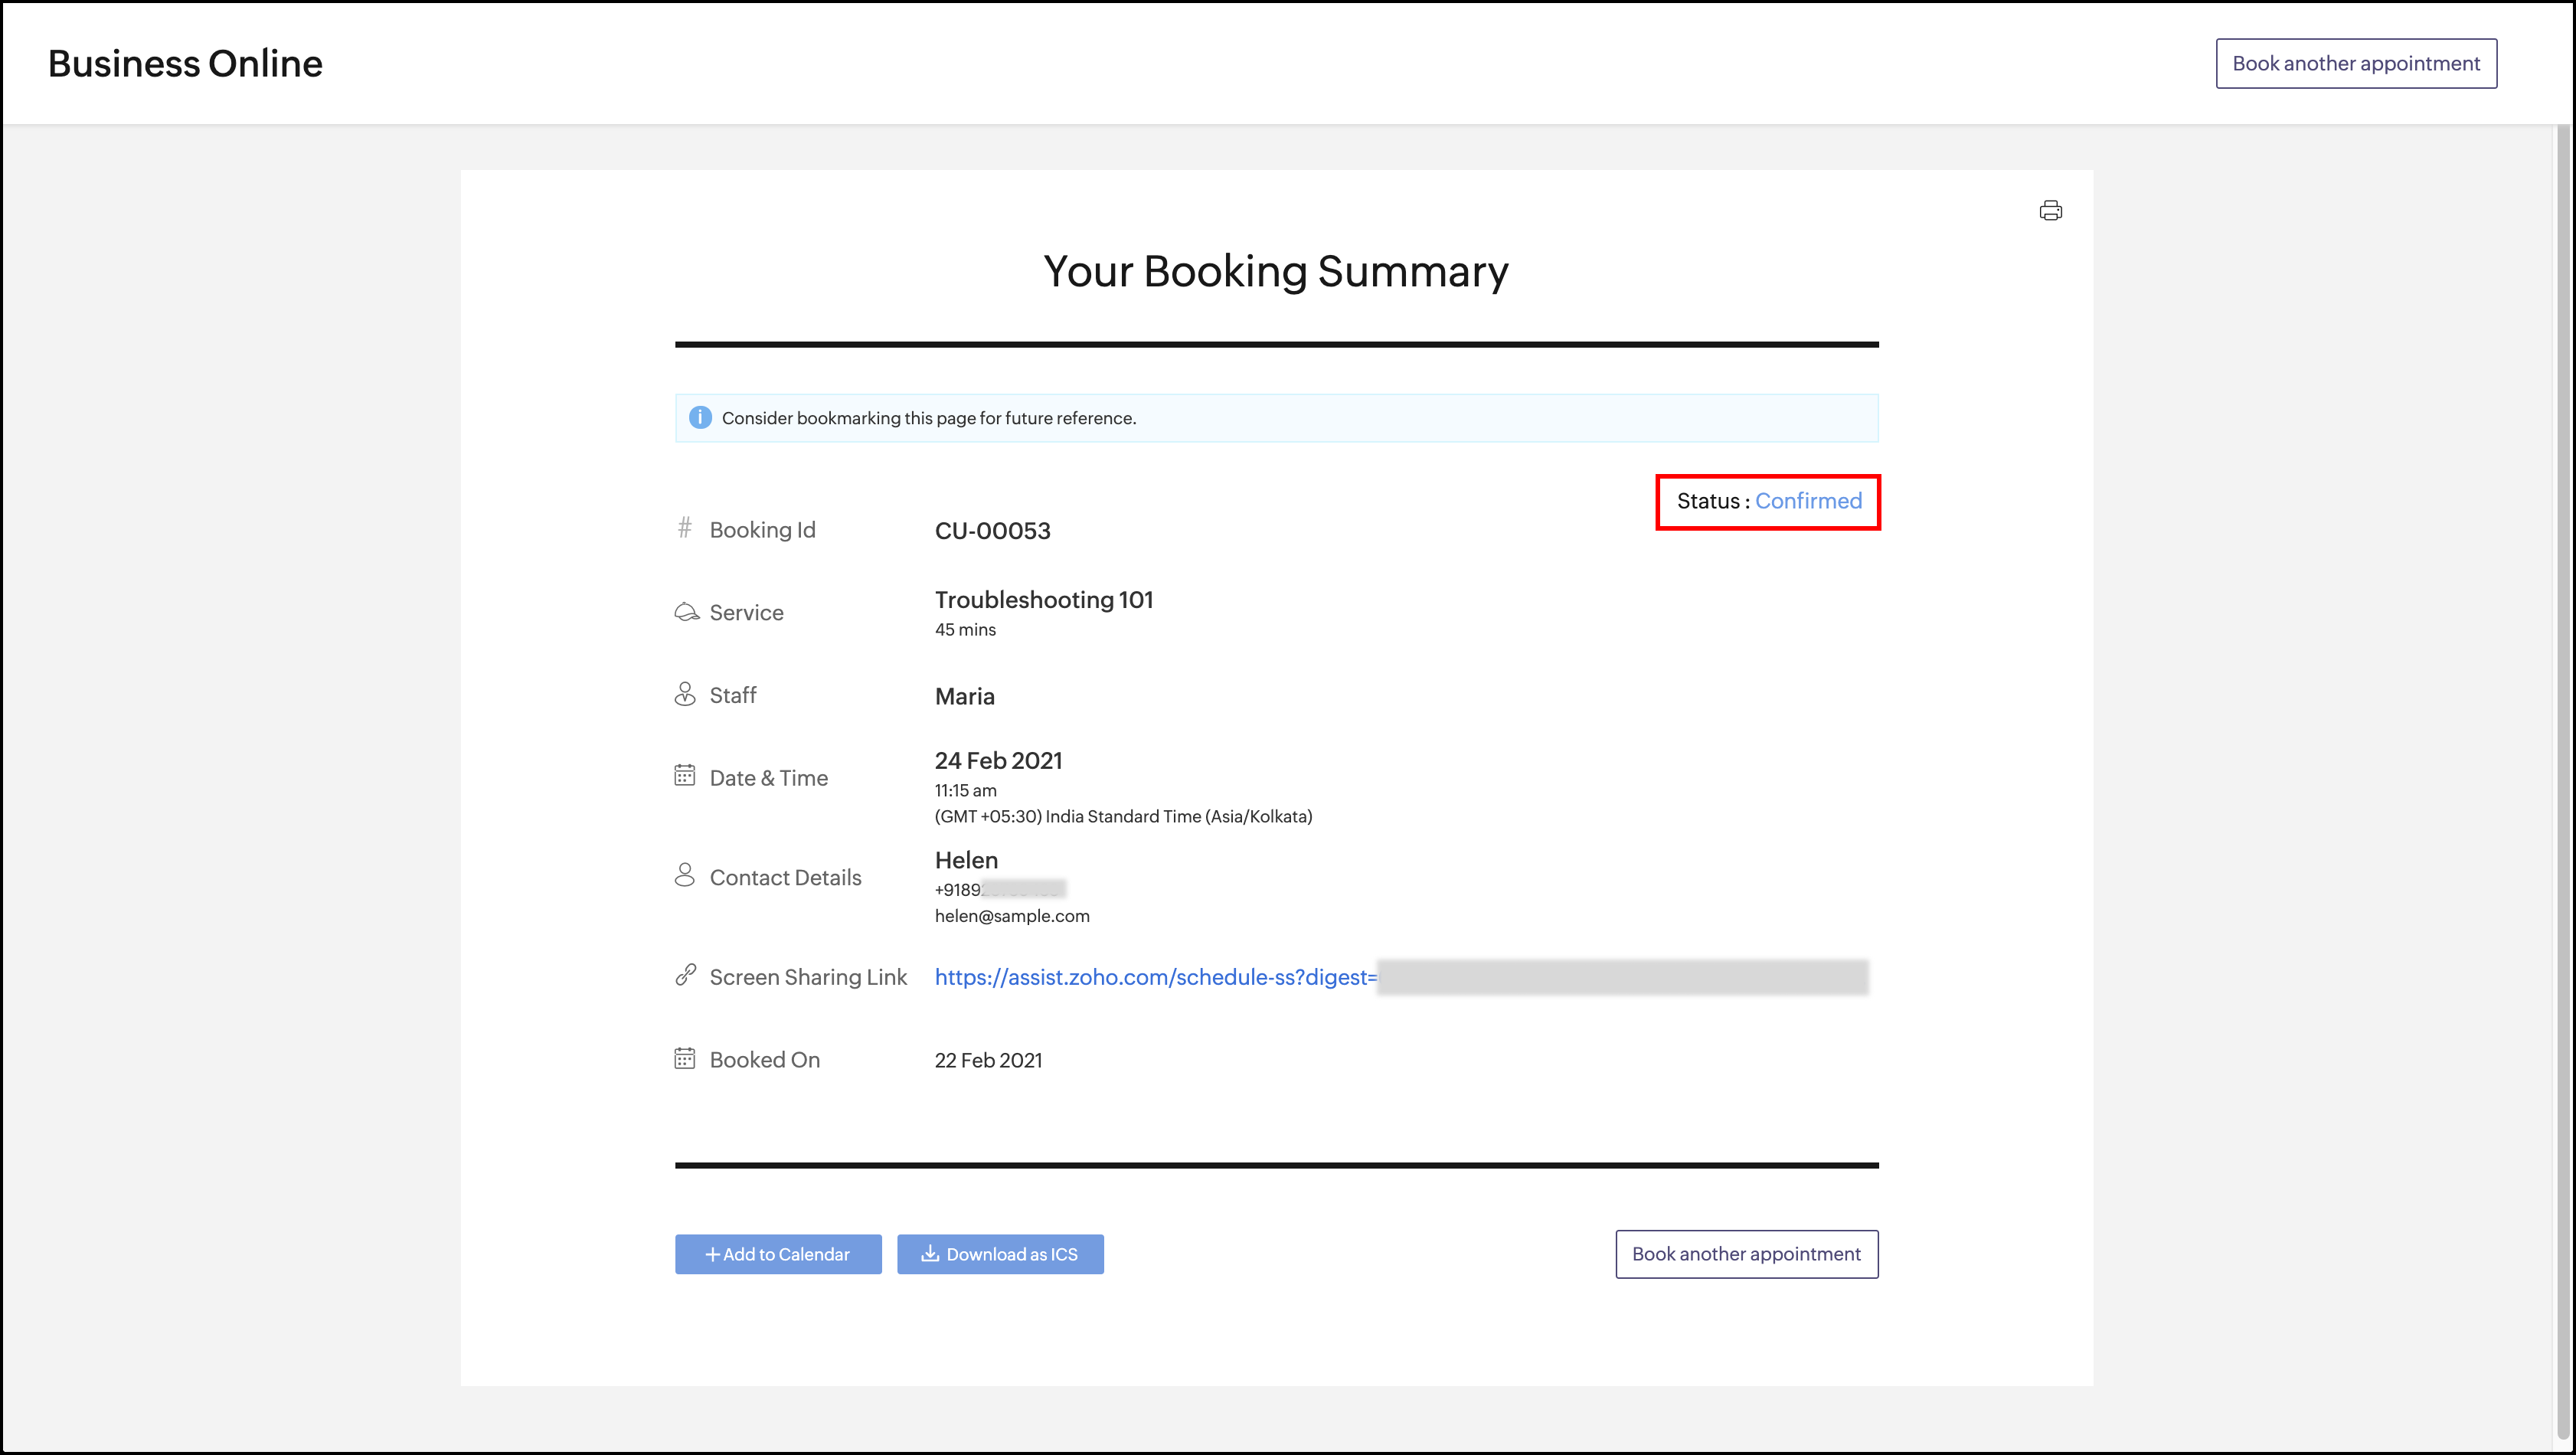Click the Screen Sharing Link chain icon
The width and height of the screenshot is (2576, 1455).
pos(685,975)
